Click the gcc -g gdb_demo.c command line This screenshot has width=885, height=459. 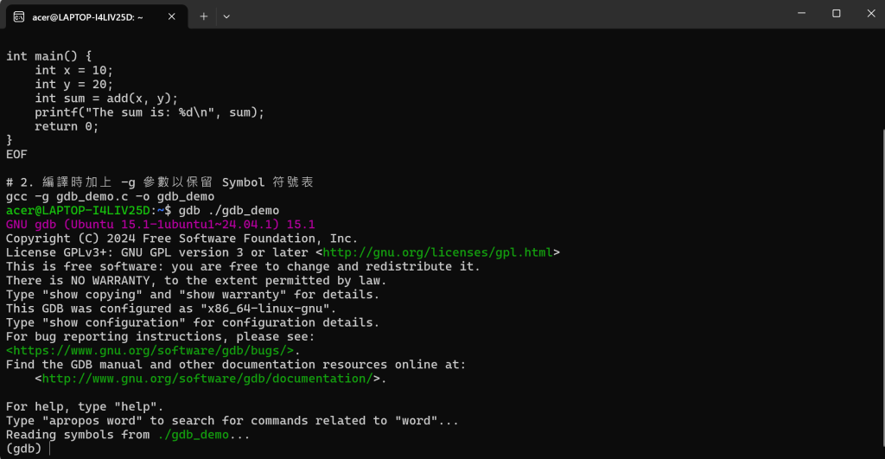(110, 196)
